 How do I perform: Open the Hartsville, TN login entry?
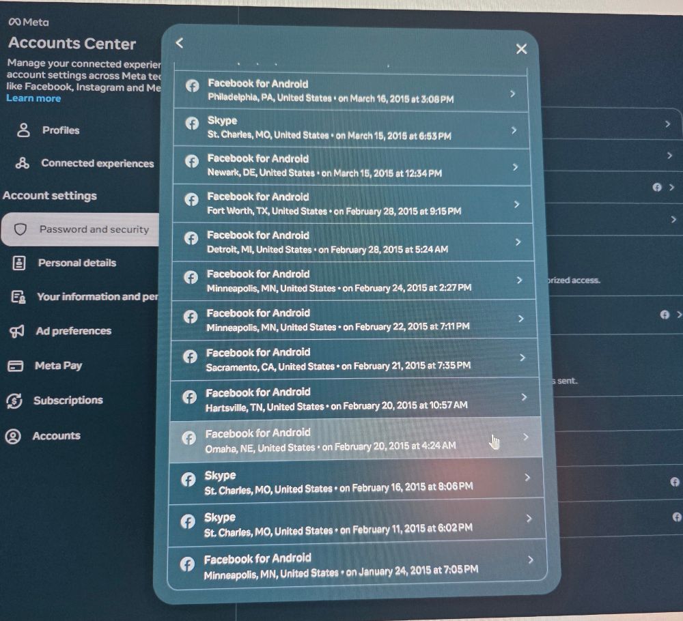(x=354, y=399)
